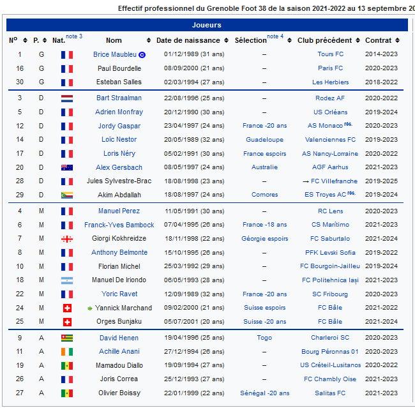
Task: Click the captain icon beside Brice Maubleu
Action: point(142,55)
